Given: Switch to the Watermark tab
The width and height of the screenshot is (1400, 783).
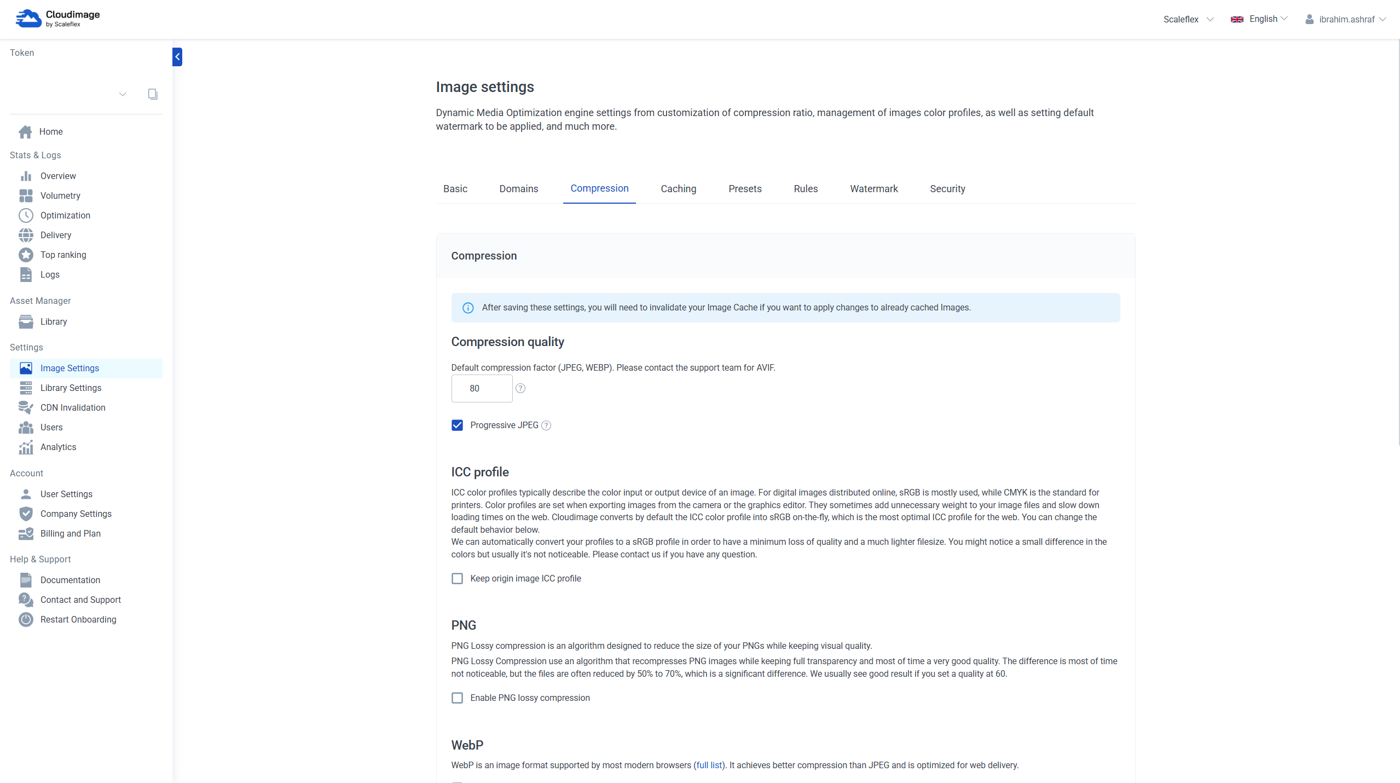Looking at the screenshot, I should [x=873, y=189].
